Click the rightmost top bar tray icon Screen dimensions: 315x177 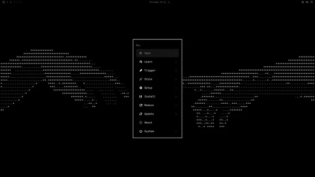point(312,2)
